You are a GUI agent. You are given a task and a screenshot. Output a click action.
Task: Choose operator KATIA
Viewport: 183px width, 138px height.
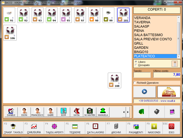point(77,112)
